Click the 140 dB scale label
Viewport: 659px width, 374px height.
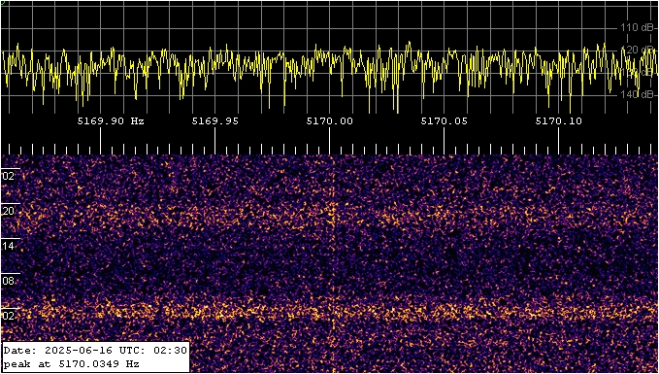(637, 94)
